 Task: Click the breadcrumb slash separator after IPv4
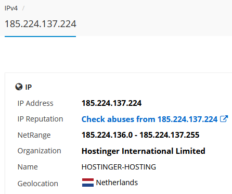[23, 8]
